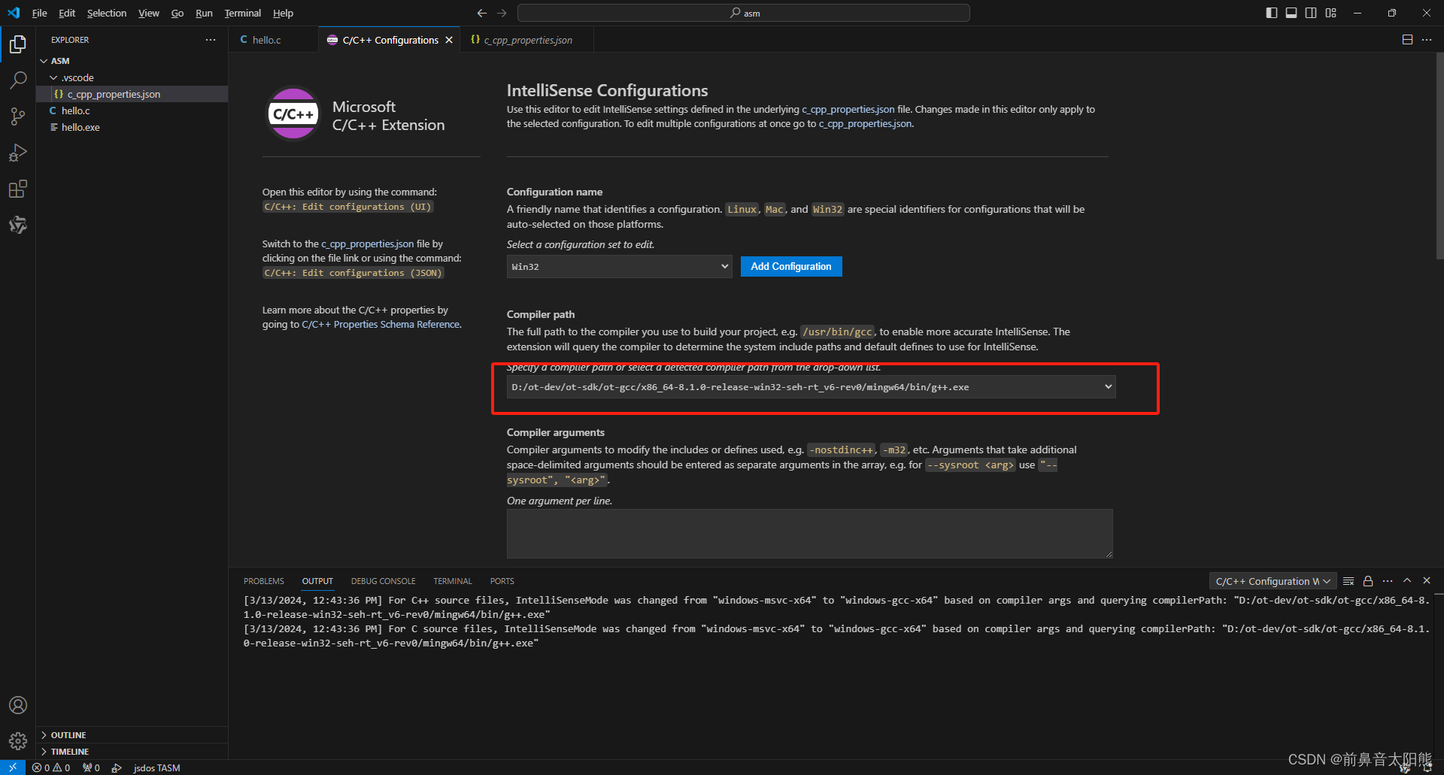Screen dimensions: 1444x775
Task: Select hello.exe in Explorer tree
Action: click(132, 127)
